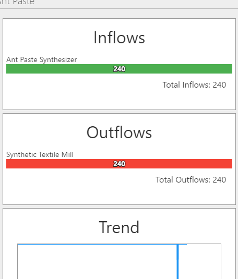Image resolution: width=238 pixels, height=279 pixels.
Task: Click the 240 value on the green bar
Action: pos(119,69)
